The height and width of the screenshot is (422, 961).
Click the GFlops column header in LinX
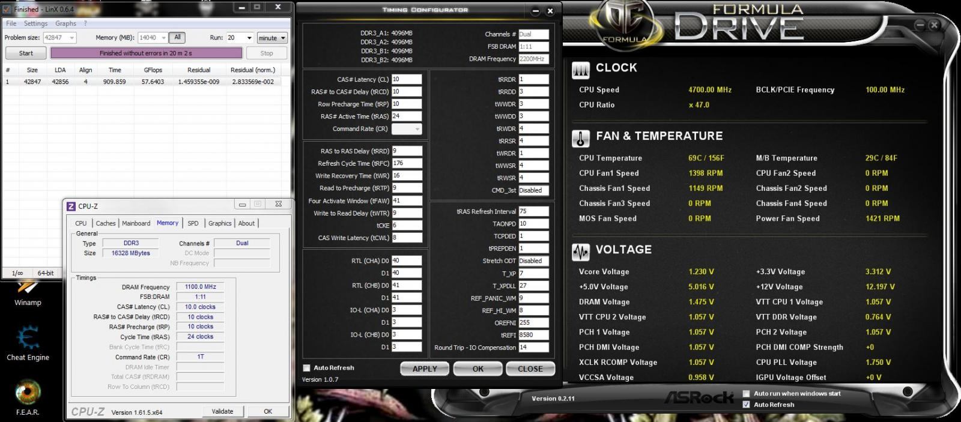coord(153,70)
